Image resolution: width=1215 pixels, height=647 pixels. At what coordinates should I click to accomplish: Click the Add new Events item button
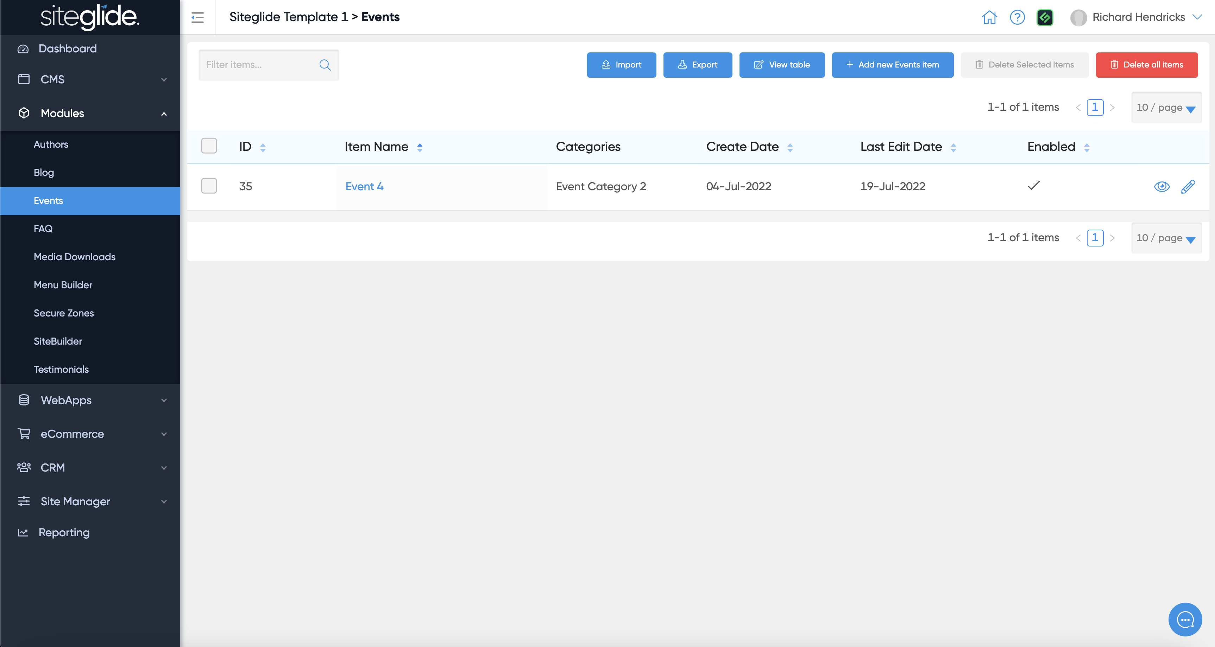pyautogui.click(x=892, y=65)
